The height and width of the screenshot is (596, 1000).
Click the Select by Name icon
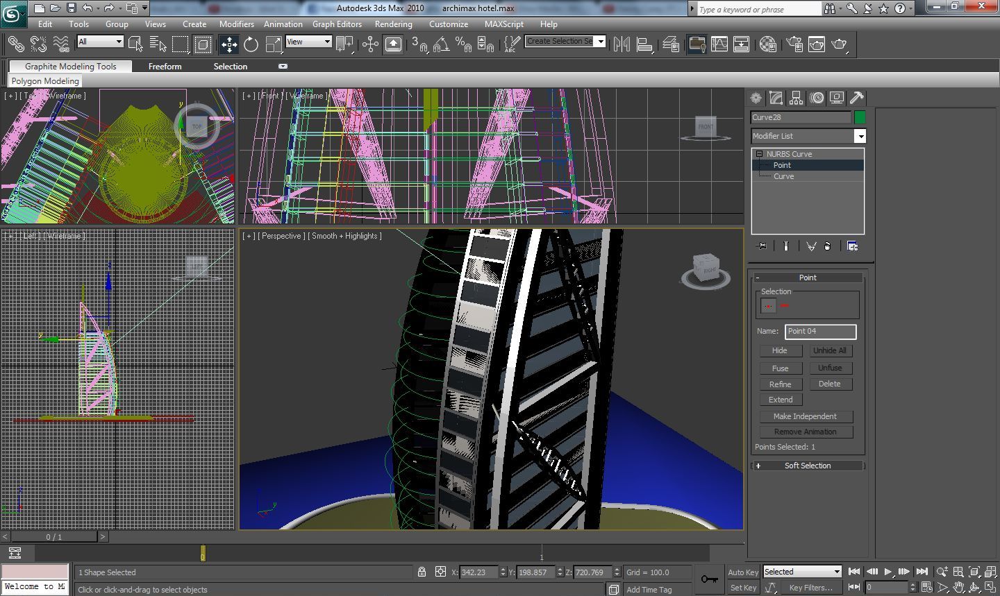pyautogui.click(x=158, y=44)
